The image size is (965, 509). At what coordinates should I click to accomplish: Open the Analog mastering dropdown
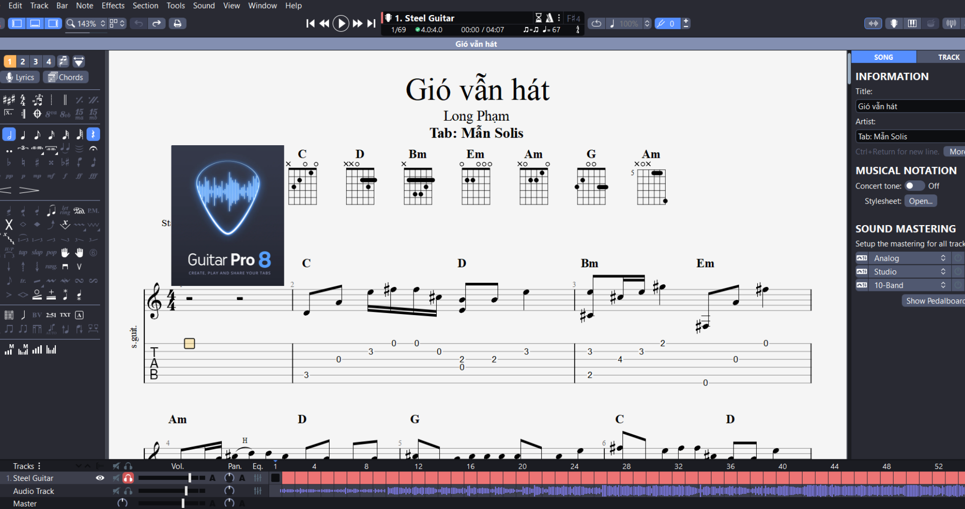pos(909,258)
